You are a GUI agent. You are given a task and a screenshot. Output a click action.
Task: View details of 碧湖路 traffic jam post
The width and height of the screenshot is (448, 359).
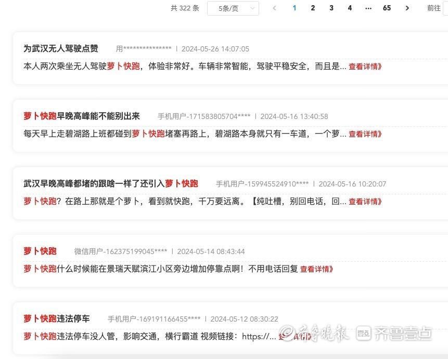point(365,134)
